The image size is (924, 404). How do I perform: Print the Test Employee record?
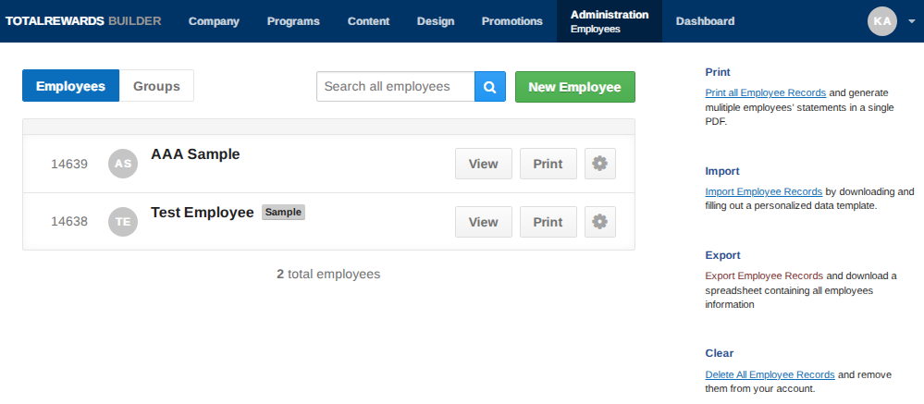[x=548, y=222]
